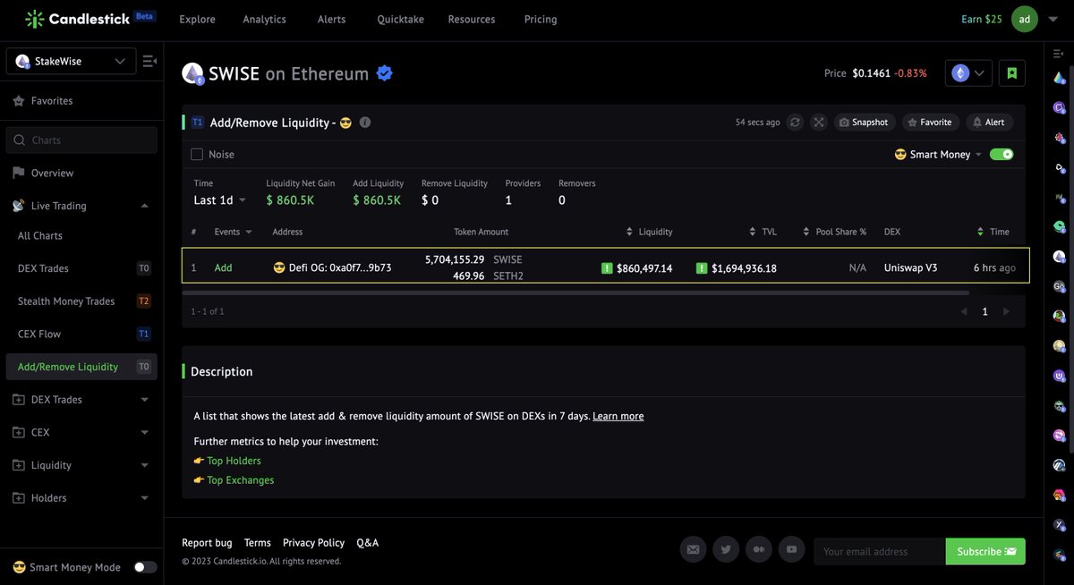1074x585 pixels.
Task: Go to next table page arrow
Action: [x=1006, y=311]
